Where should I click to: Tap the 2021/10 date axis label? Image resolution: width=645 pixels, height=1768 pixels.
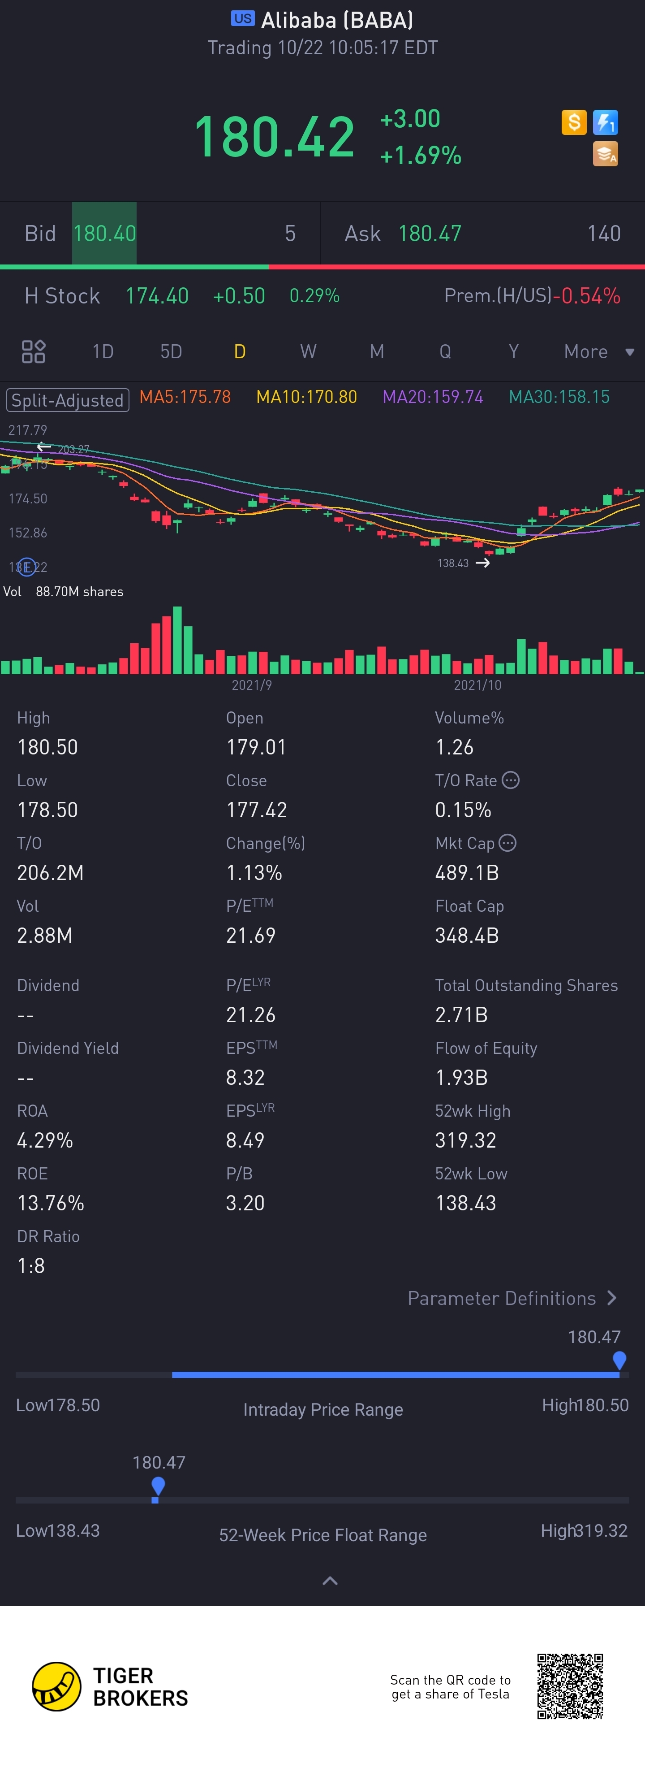click(x=477, y=685)
